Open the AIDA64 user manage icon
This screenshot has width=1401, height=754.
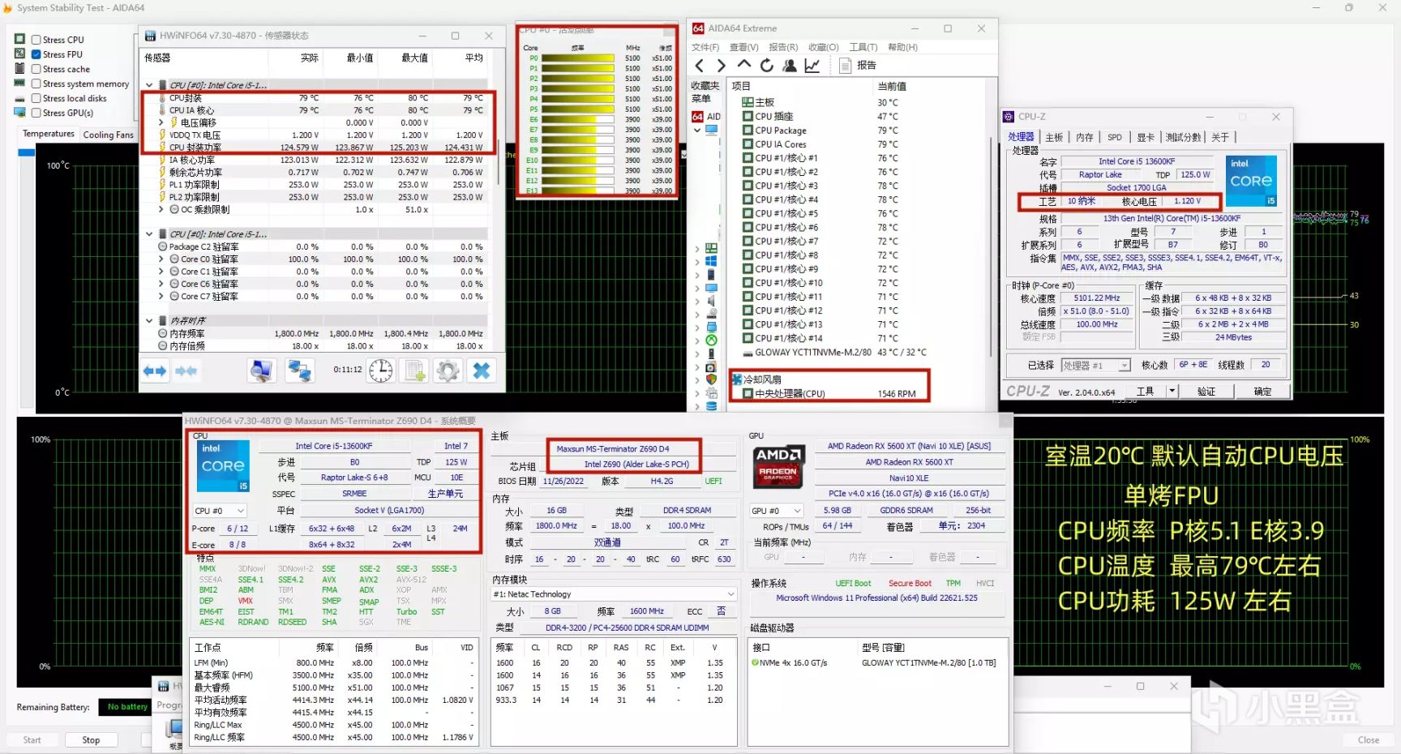point(789,66)
